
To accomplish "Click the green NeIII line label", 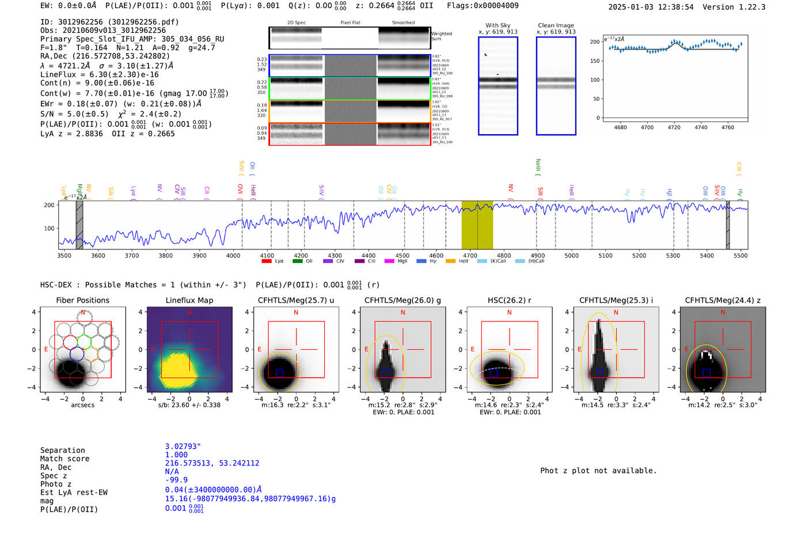I will 538,167.
